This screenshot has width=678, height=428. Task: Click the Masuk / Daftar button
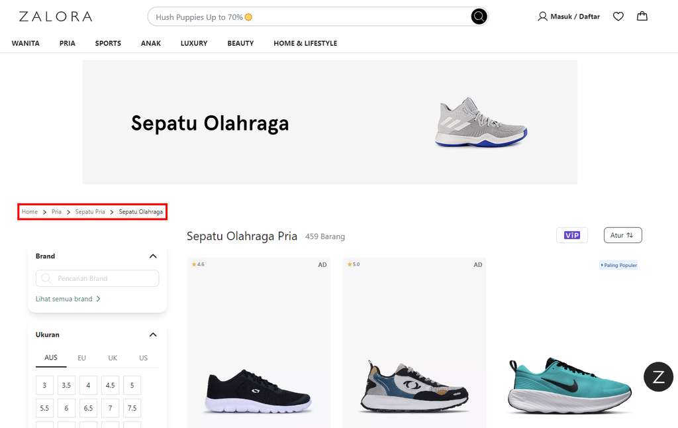(573, 16)
